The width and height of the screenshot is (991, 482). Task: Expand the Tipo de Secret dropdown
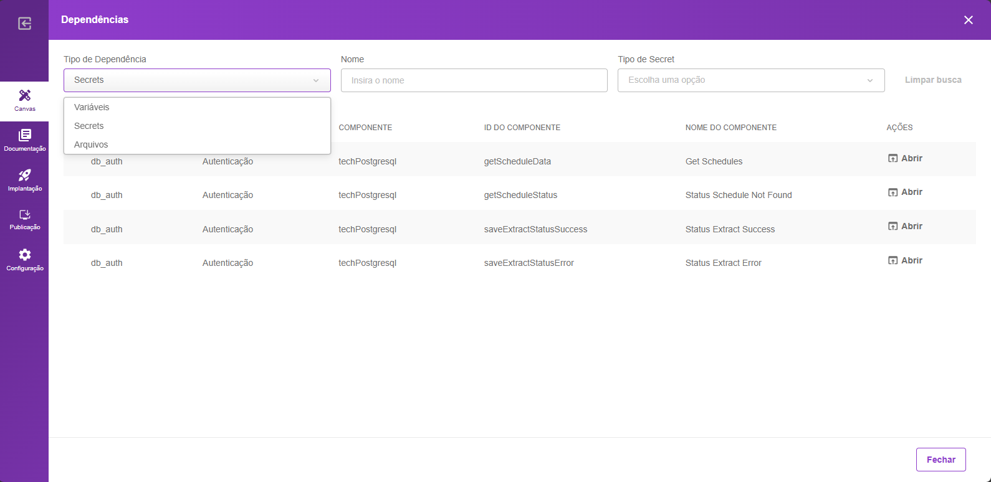(750, 80)
